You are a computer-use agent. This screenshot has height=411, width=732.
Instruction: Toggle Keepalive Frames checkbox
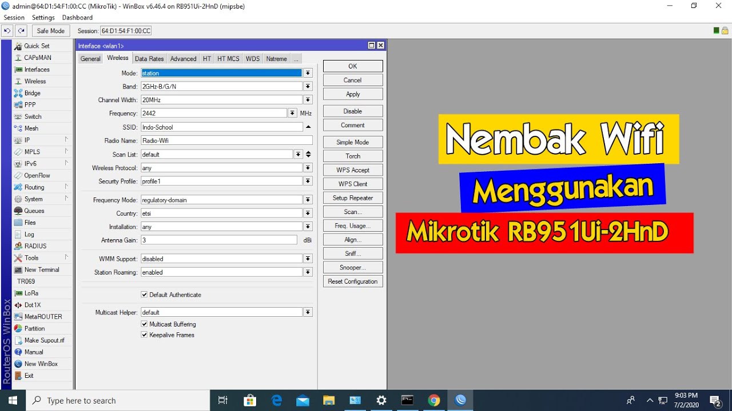(144, 335)
